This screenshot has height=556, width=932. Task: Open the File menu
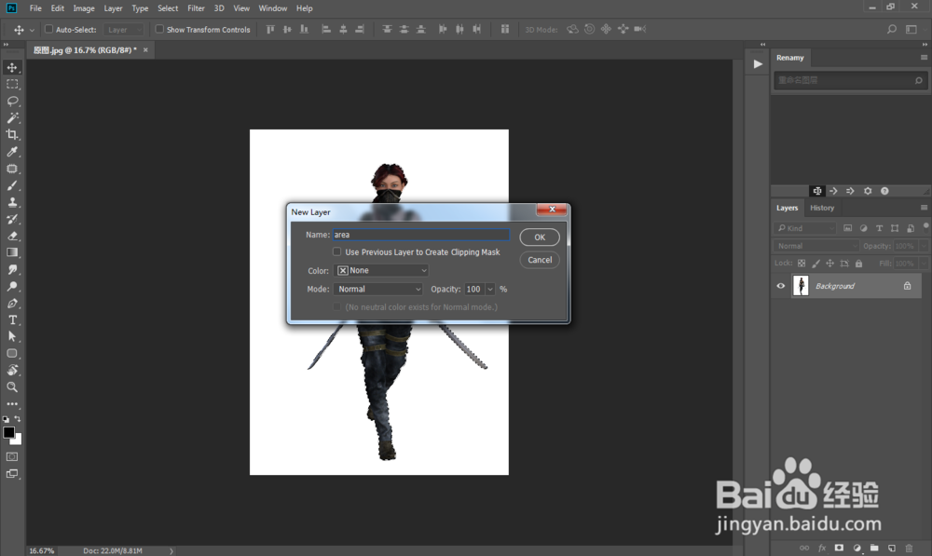coord(35,8)
